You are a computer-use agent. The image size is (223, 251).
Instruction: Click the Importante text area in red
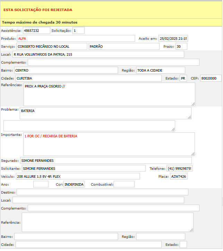click(109, 144)
